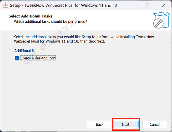Cancel the TweakNow WinSecret setup

tap(155, 124)
